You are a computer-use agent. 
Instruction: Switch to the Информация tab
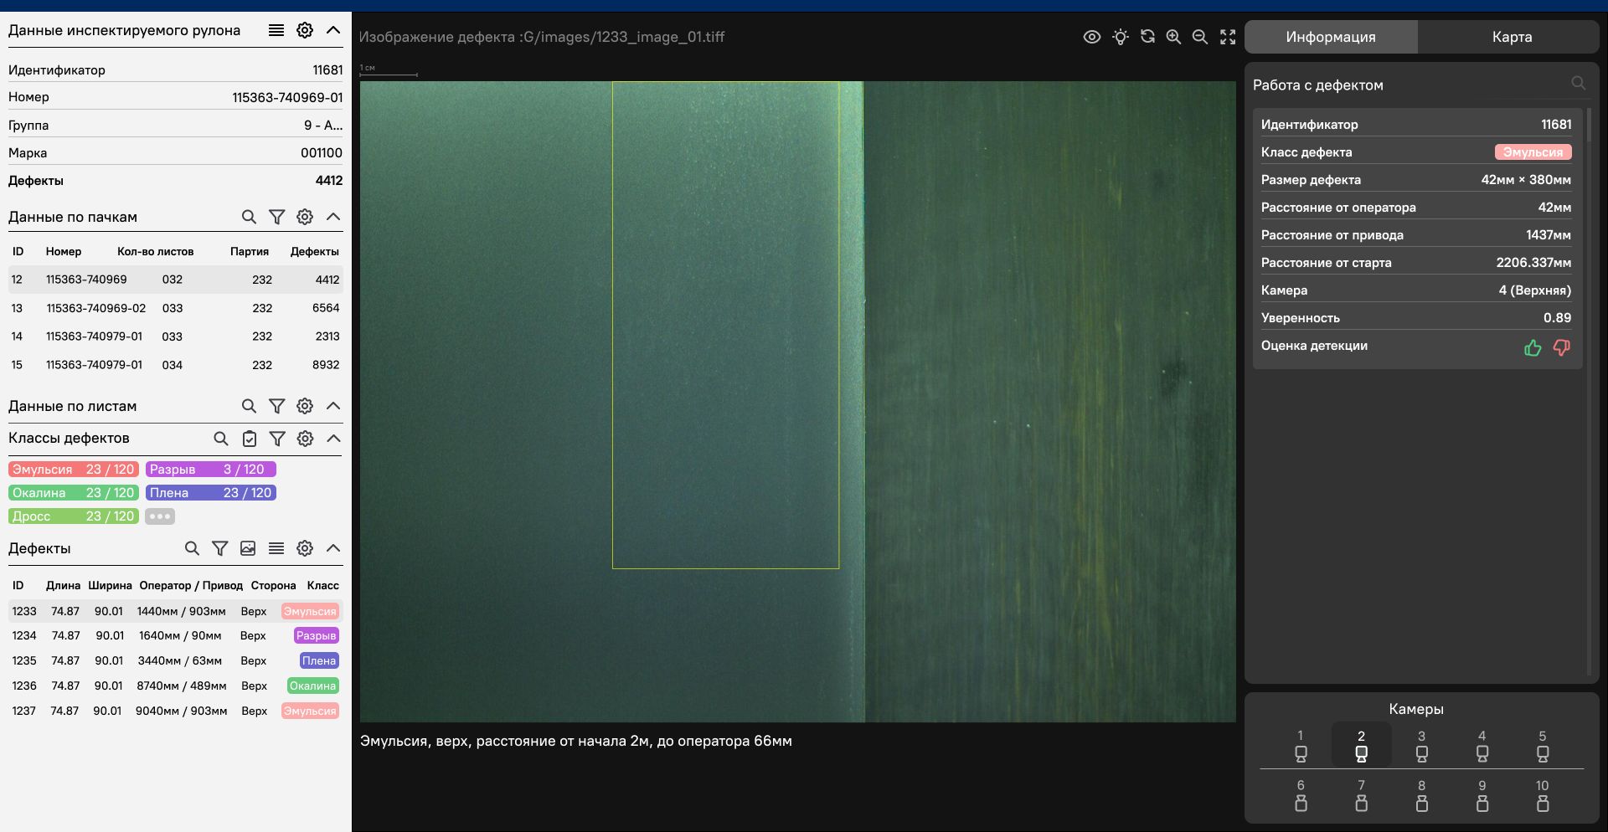tap(1331, 37)
